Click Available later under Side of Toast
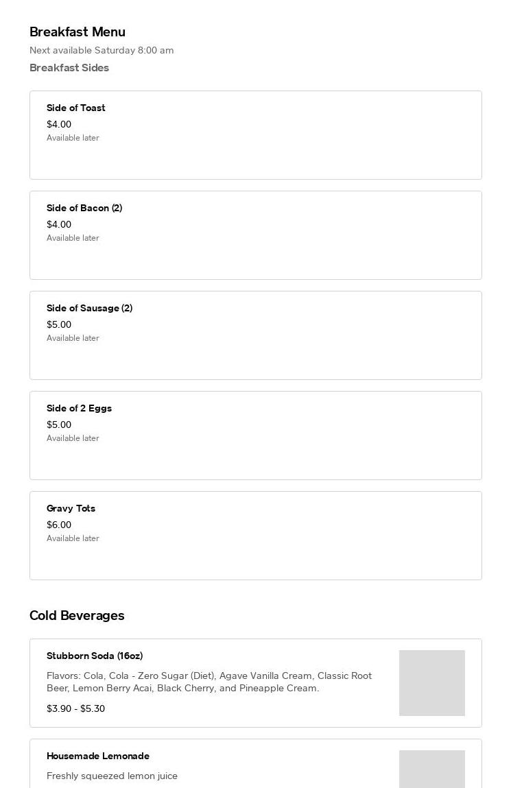Screen dimensions: 511x788 [x=73, y=138]
